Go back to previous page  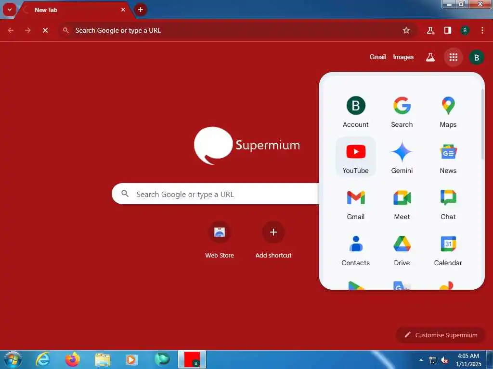pos(11,30)
